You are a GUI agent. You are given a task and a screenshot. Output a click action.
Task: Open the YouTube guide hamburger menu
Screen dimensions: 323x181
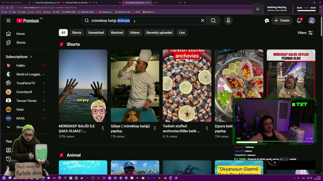coord(8,21)
